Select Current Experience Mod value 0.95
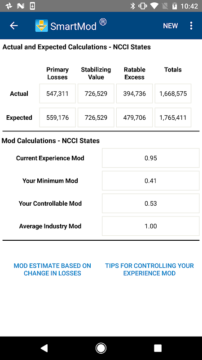Screen dimensions: 202x360 click(151, 158)
